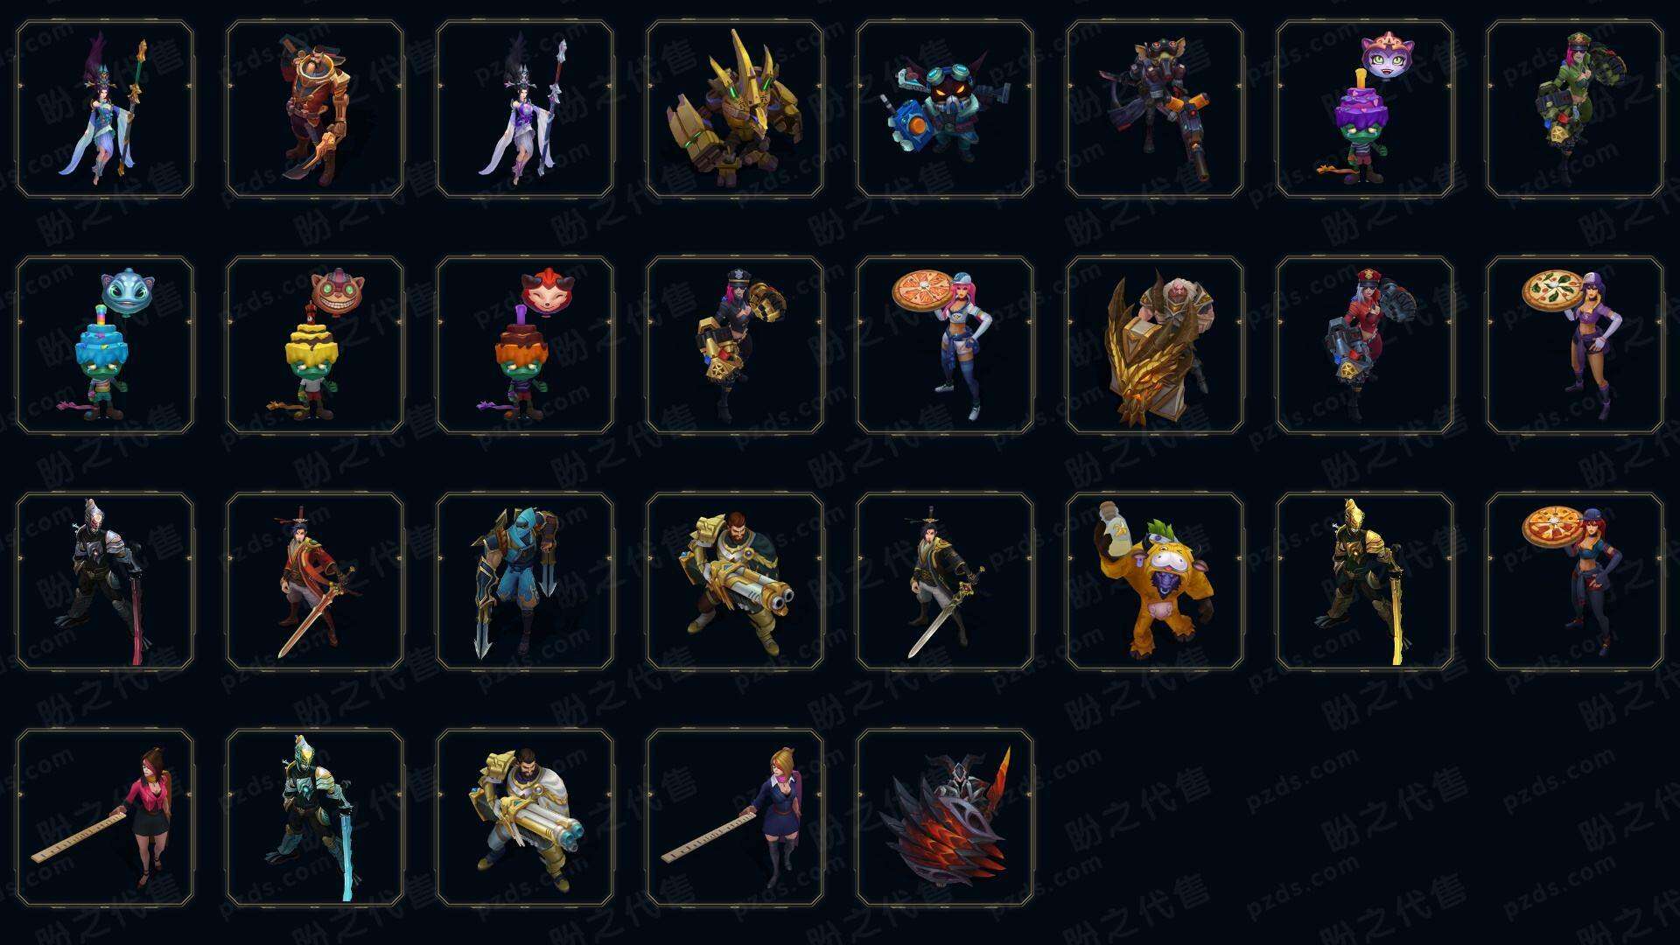The width and height of the screenshot is (1680, 945).
Task: Choose the purple-cap pizza delivery Sivir skin
Action: click(x=1575, y=346)
